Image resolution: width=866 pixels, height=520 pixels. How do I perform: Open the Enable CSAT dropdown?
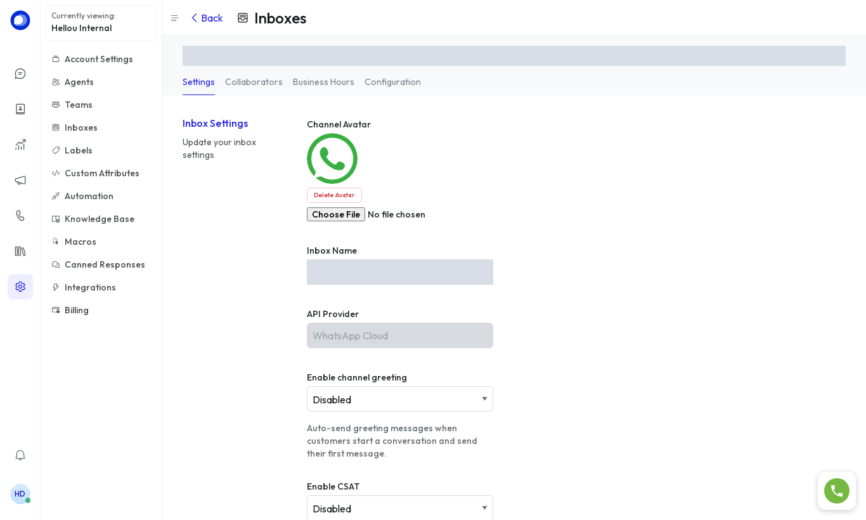(x=400, y=508)
